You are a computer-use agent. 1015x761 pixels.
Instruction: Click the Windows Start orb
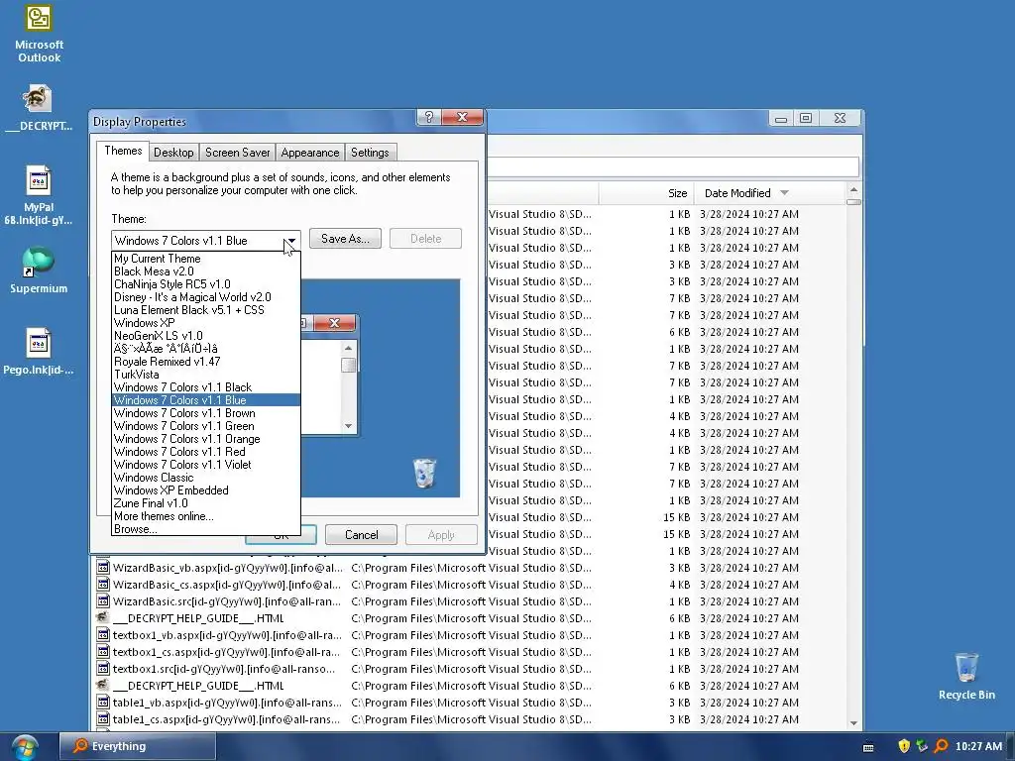pyautogui.click(x=24, y=747)
